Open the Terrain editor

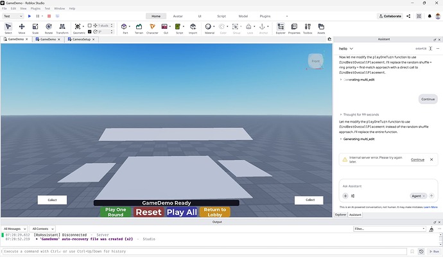coord(139,28)
